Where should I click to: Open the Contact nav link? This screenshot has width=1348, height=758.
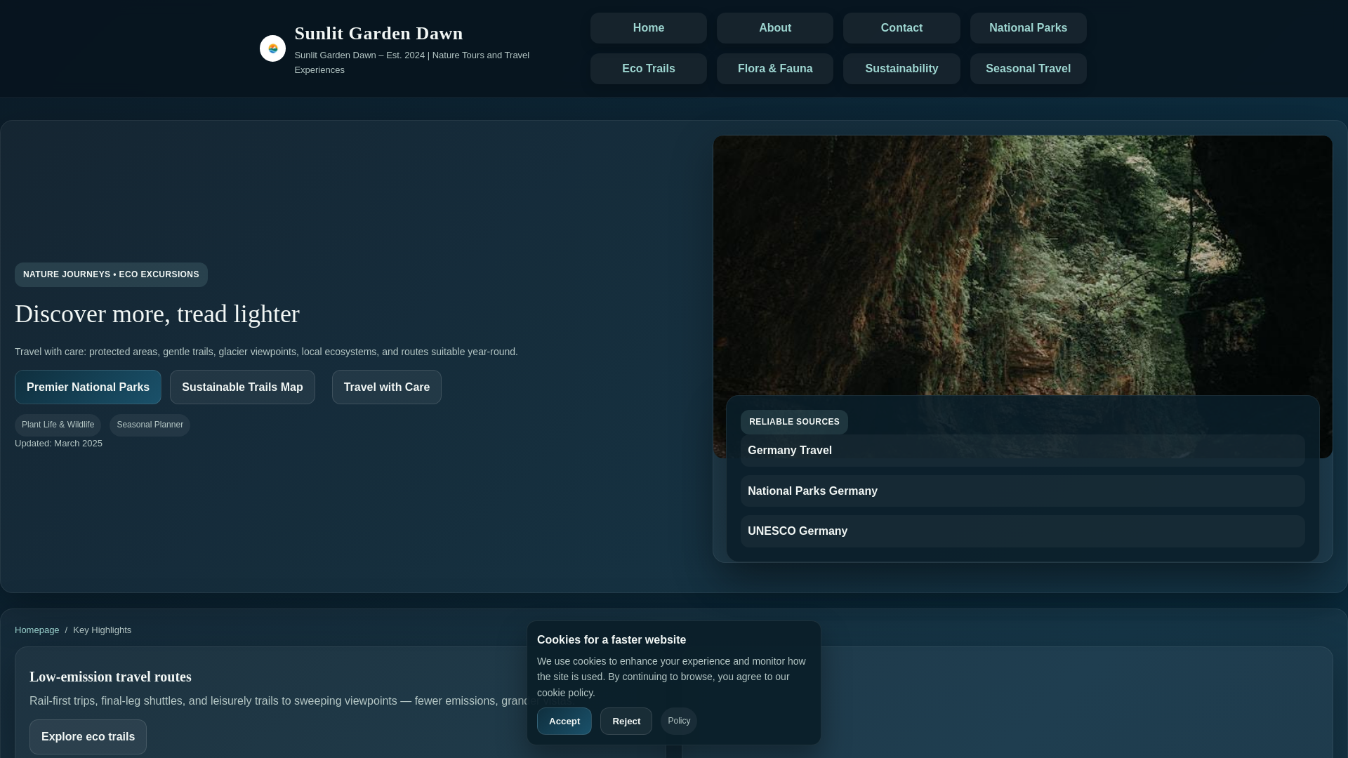901,28
